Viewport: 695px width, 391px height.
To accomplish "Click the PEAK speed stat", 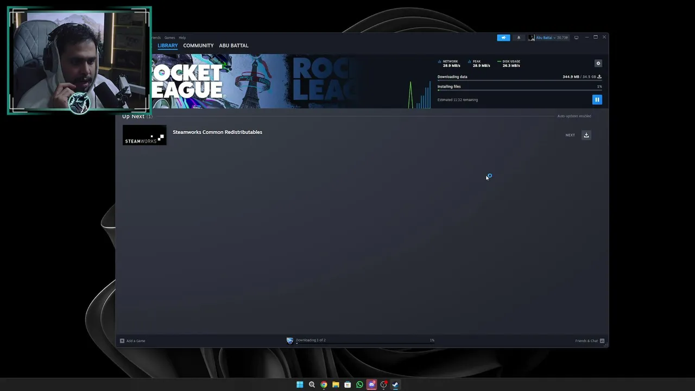I will click(x=479, y=64).
